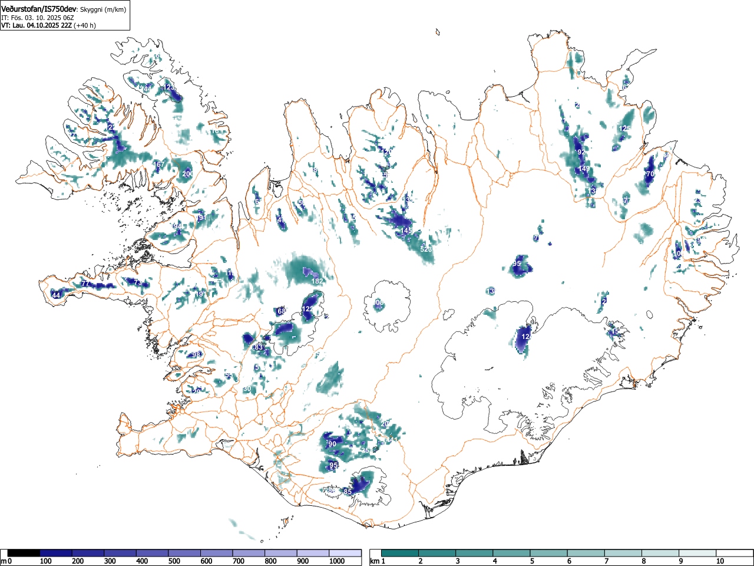Click the '125' visibility value in the northeast

[x=625, y=128]
